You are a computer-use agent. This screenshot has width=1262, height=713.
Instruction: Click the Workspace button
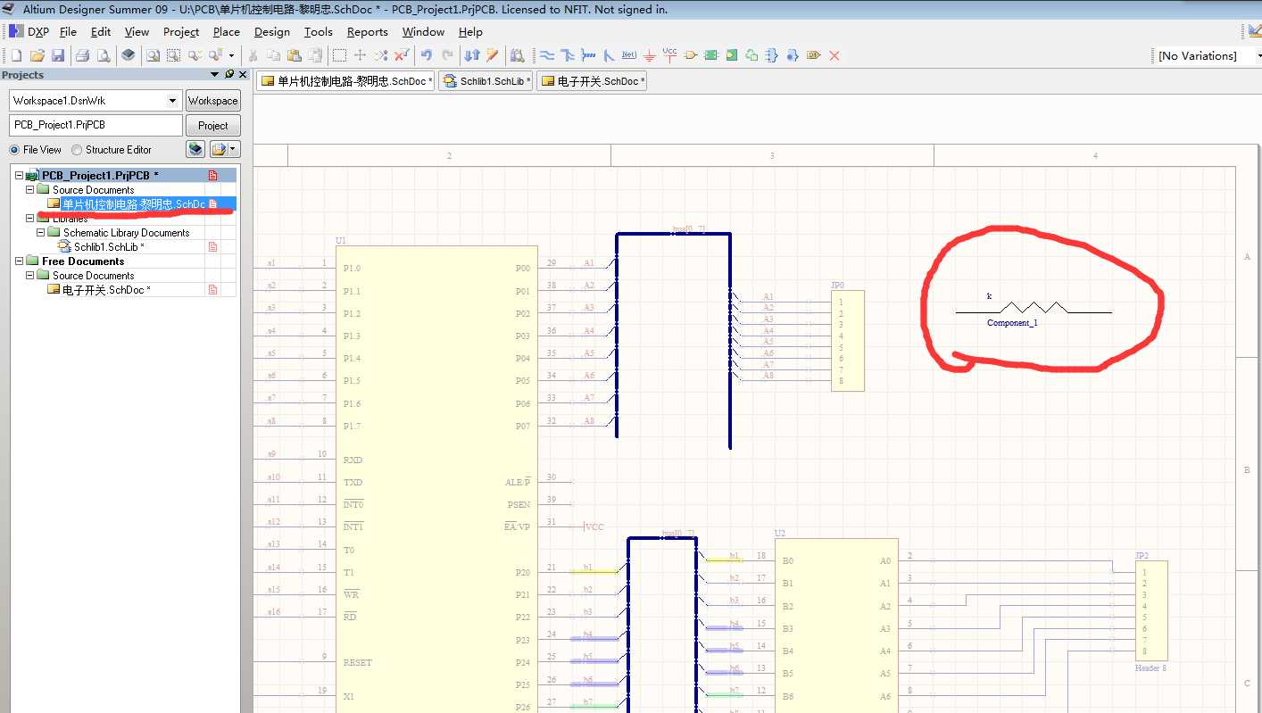(x=212, y=101)
